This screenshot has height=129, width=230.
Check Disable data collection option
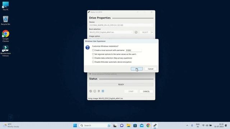tap(93, 58)
